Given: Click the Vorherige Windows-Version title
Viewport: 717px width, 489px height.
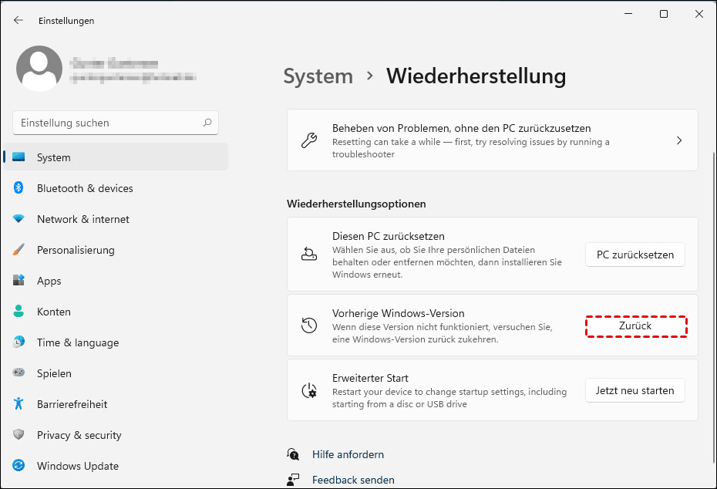Looking at the screenshot, I should click(x=399, y=313).
